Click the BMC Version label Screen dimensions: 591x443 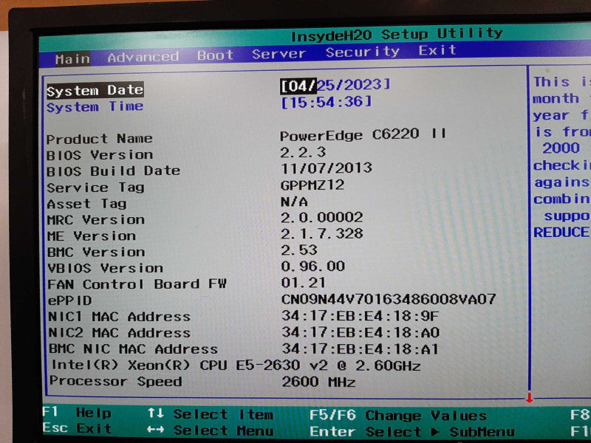tap(96, 252)
